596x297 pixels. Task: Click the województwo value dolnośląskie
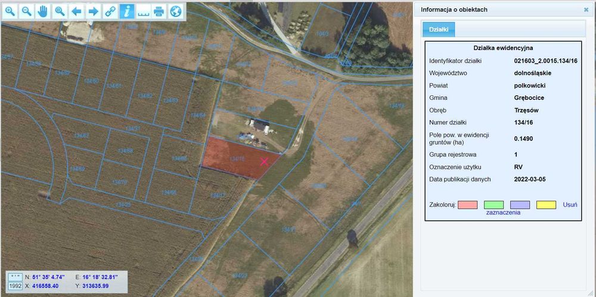[532, 73]
